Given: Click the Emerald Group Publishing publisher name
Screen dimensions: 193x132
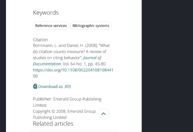Looking at the screenshot, I should point(67,102).
